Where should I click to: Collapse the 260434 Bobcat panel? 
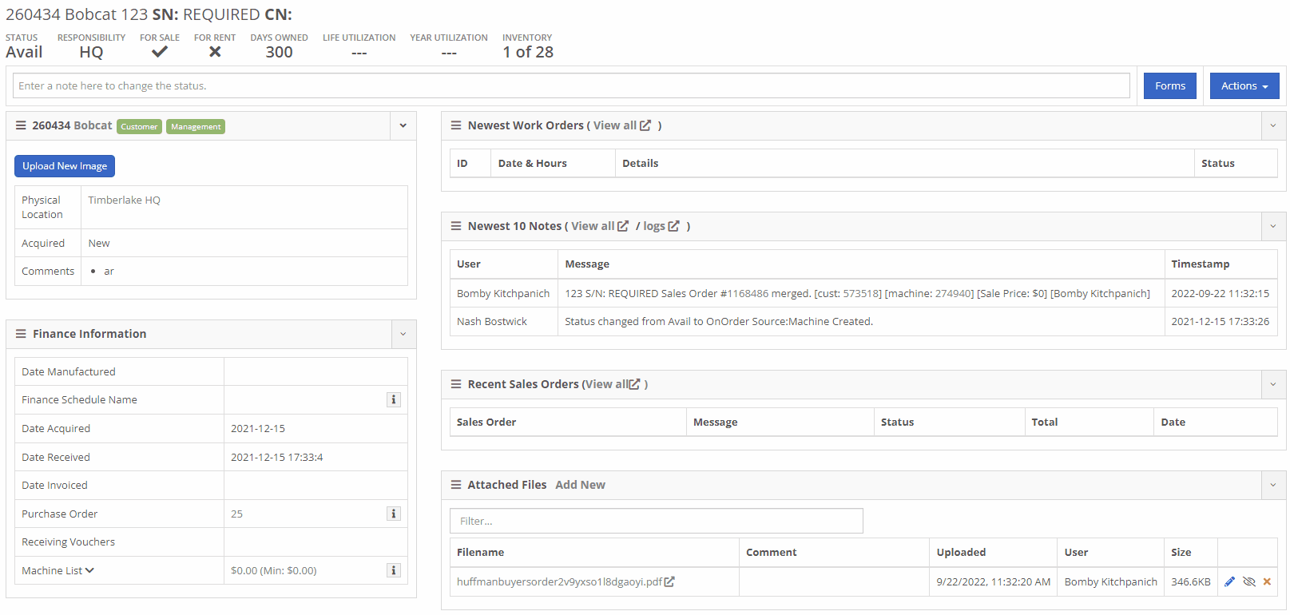coord(403,125)
